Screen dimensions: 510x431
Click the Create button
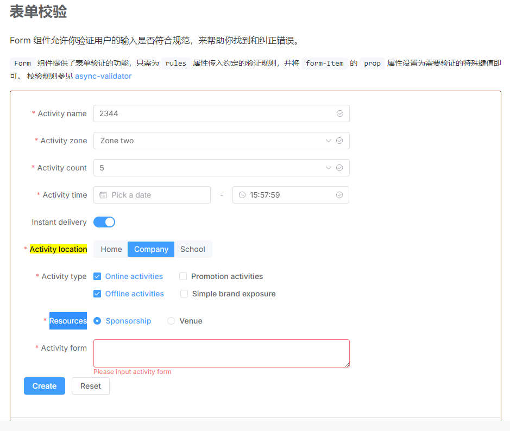tap(45, 386)
